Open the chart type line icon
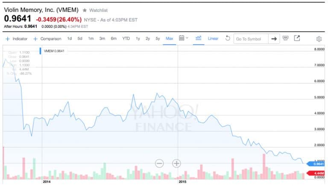 coord(198,38)
